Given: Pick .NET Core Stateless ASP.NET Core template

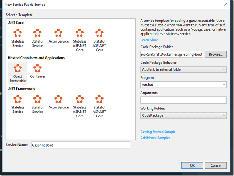Looking at the screenshot, I should click(x=80, y=40).
